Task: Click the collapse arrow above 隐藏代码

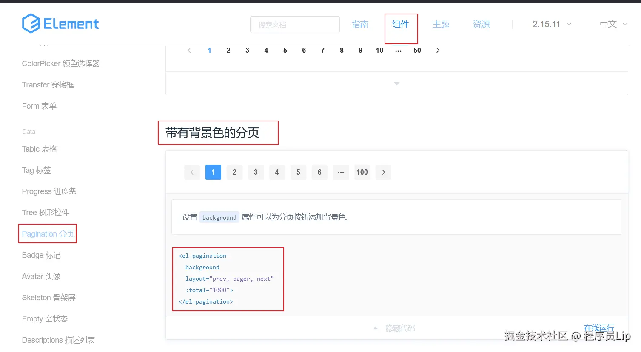Action: point(375,328)
